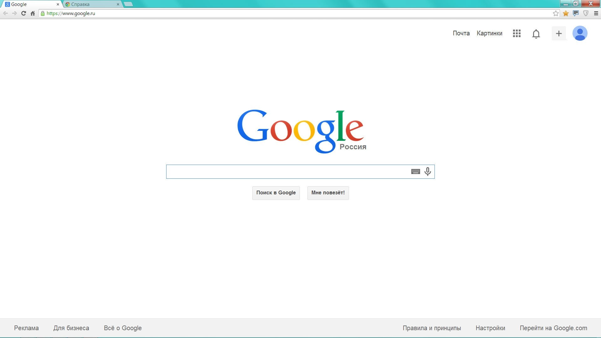
Task: Click the blue chat bubble extension icon
Action: click(x=576, y=13)
